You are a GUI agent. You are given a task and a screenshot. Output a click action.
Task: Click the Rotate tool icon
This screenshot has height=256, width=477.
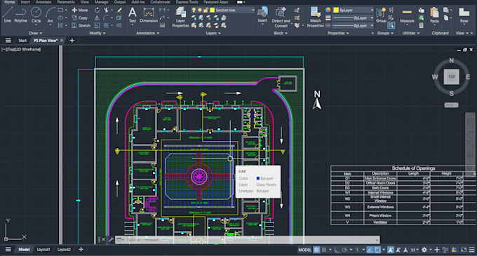point(97,10)
